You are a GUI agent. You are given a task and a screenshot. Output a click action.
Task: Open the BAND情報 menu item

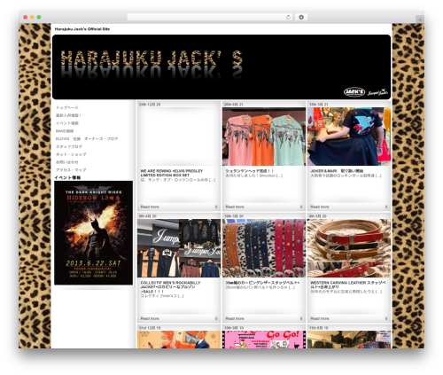click(65, 131)
